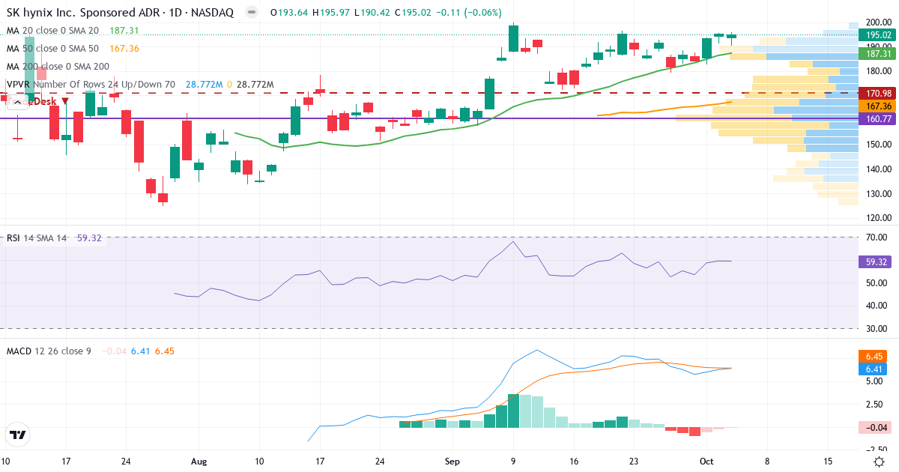Click the low price L190.42
The image size is (899, 472).
pos(374,13)
